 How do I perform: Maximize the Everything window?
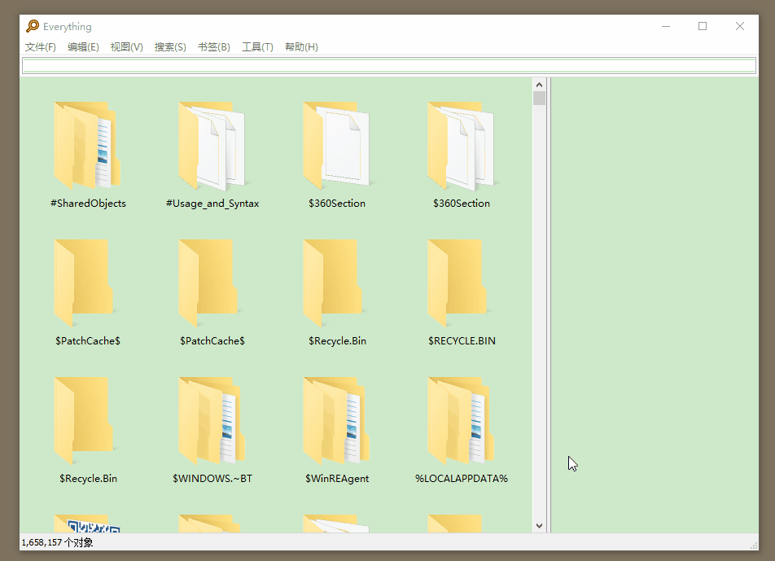click(703, 26)
